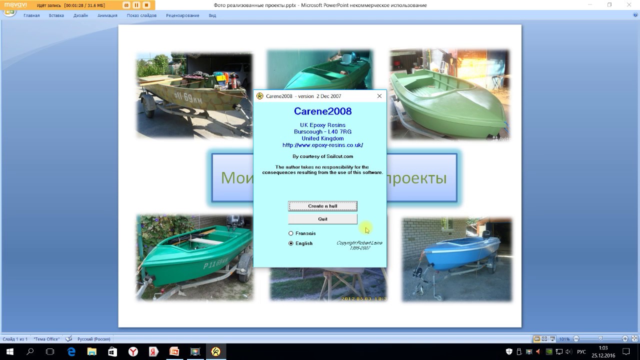Screen dimensions: 640x360
Task: Open the Yandex app with red Я icon
Action: pyautogui.click(x=153, y=351)
